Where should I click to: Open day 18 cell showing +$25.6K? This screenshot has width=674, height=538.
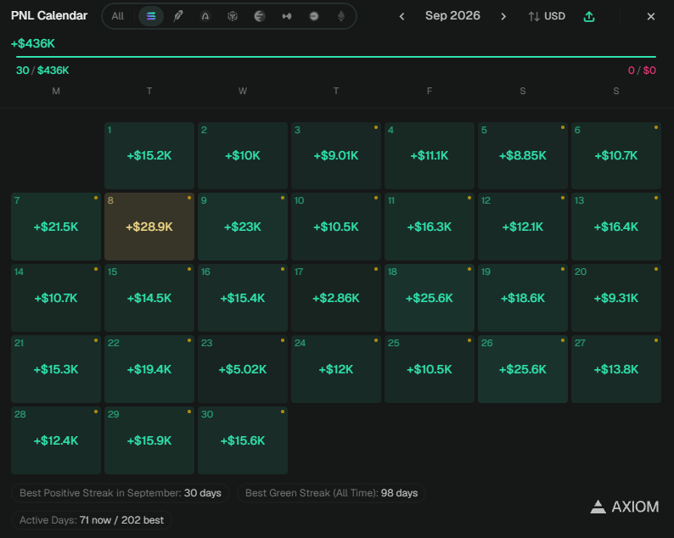(430, 298)
